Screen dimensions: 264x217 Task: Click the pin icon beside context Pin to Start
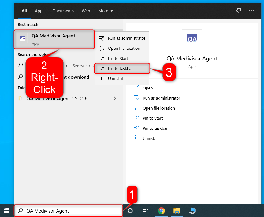102,58
